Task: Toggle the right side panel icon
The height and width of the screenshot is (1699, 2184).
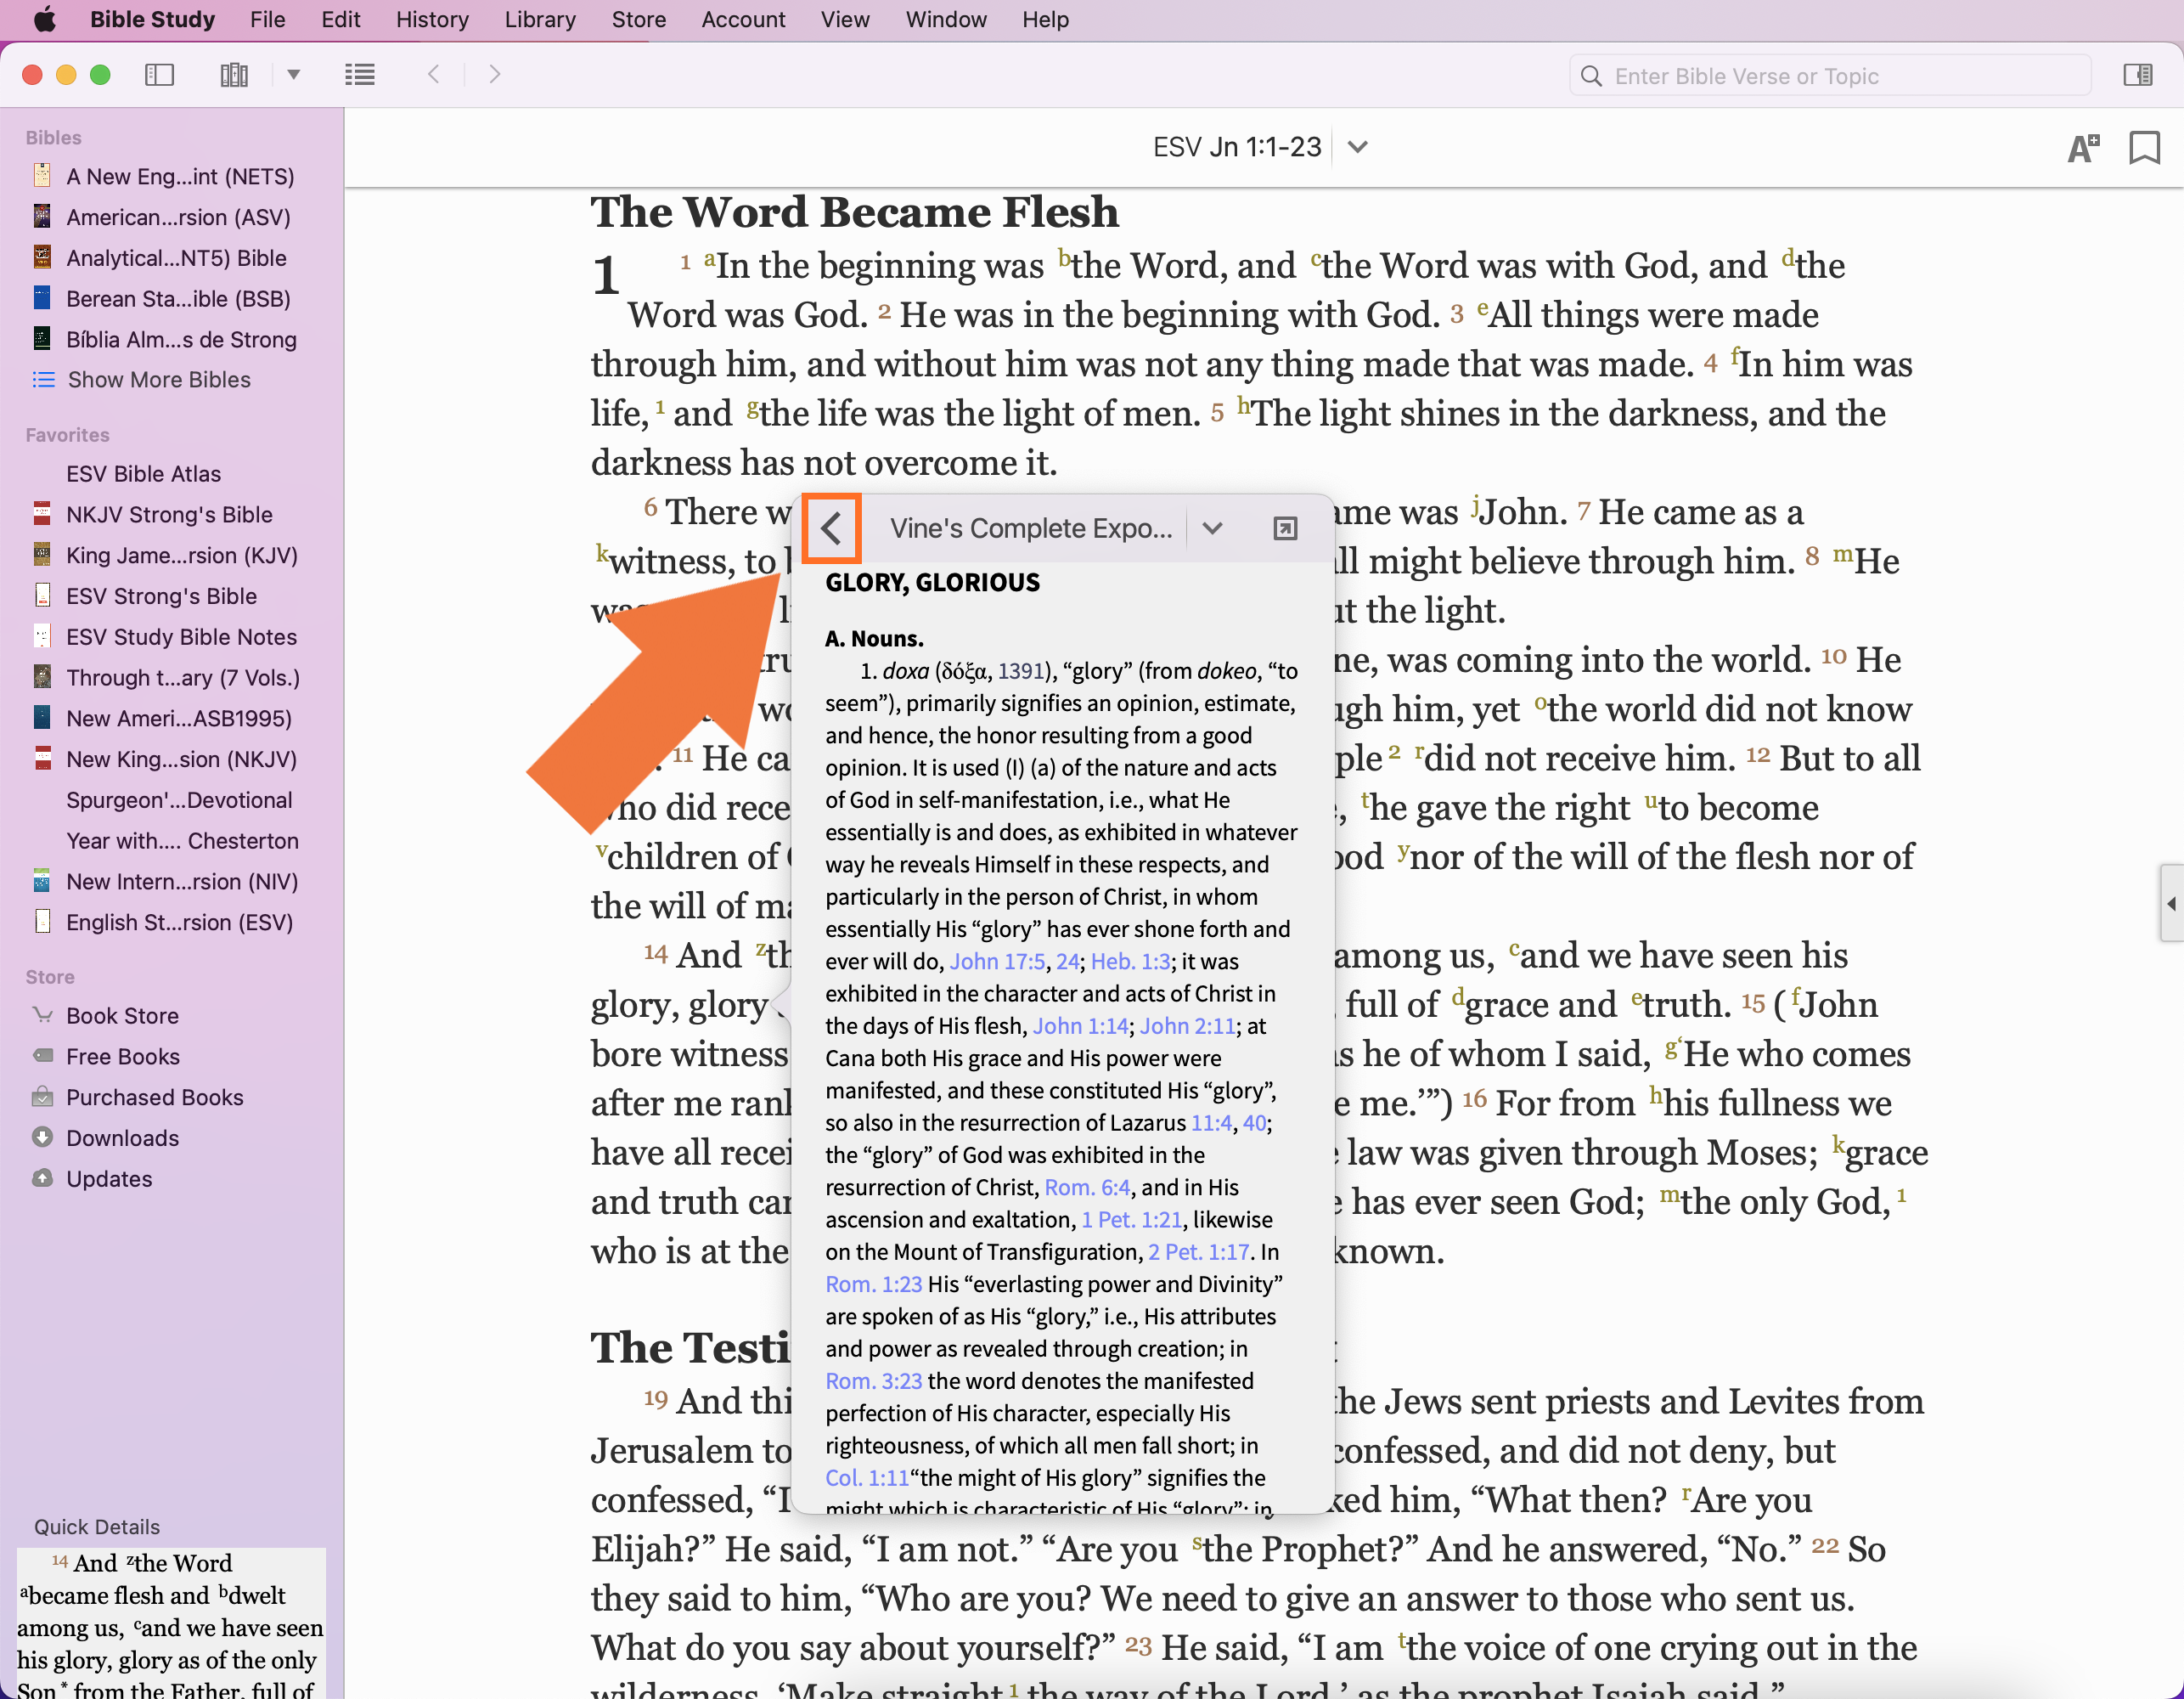Action: tap(2138, 75)
